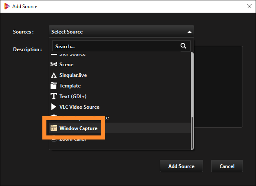Click the VLC Video Source play icon
Viewport: 256px width, 186px height.
(x=54, y=107)
